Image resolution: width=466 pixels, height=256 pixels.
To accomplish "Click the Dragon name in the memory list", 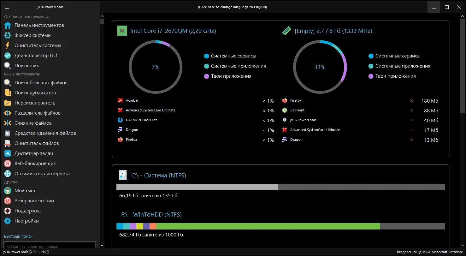I will (x=296, y=140).
